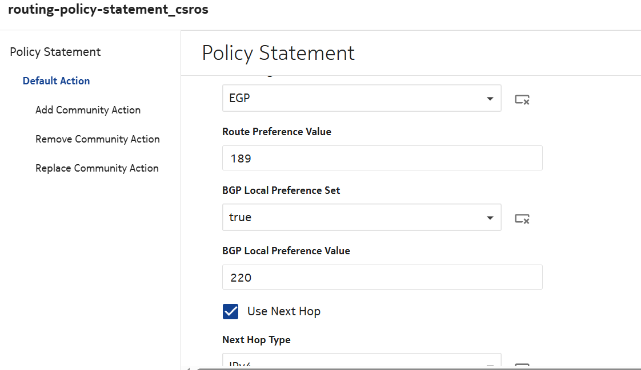Click the clear icon beside Next Hop Type
The width and height of the screenshot is (641, 370).
tap(522, 365)
